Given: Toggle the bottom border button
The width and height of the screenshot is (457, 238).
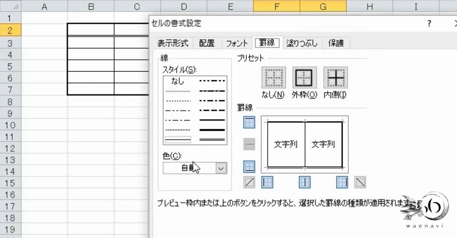Looking at the screenshot, I should (249, 166).
